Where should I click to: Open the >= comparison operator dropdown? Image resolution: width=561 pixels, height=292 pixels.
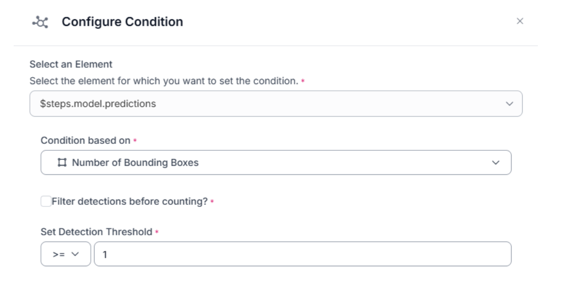[66, 254]
